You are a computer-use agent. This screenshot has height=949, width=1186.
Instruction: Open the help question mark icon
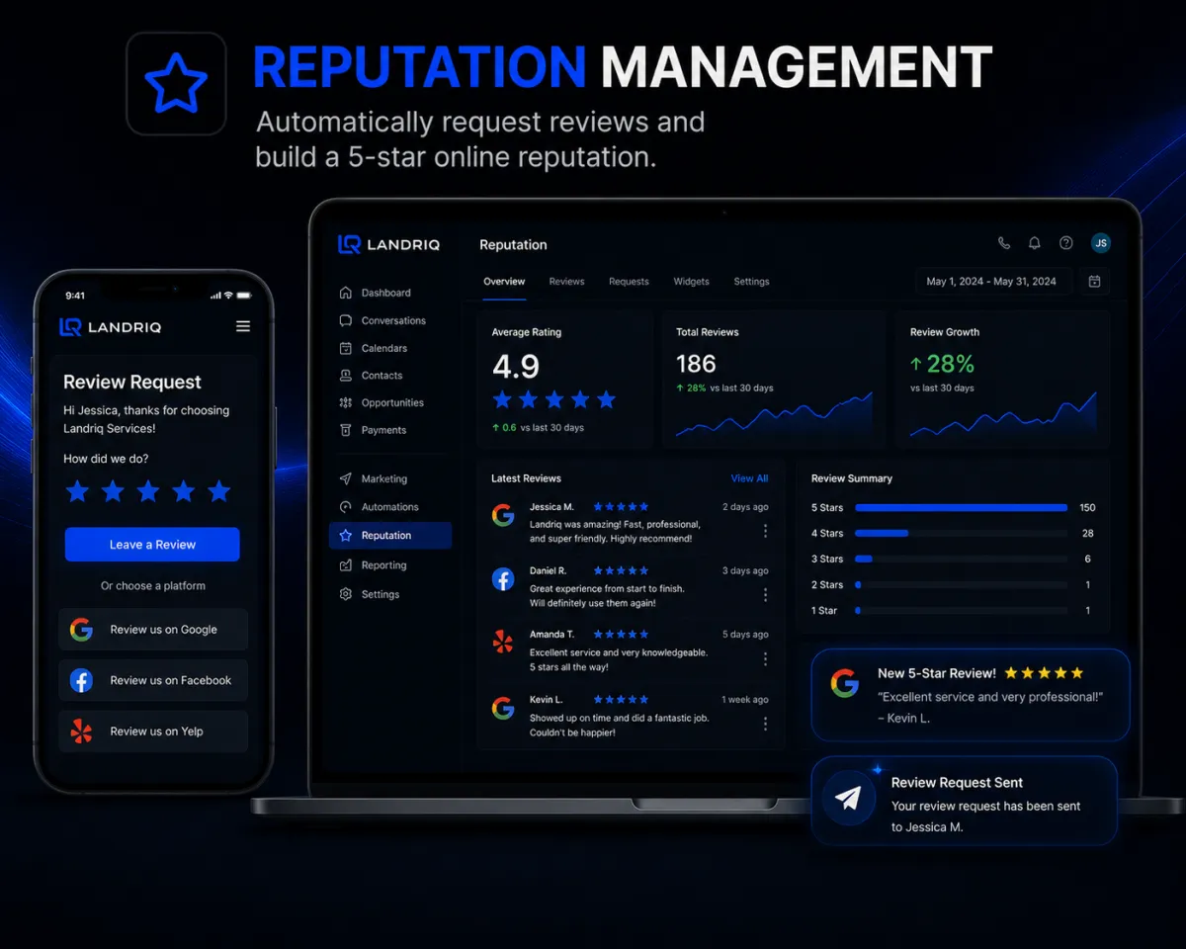pyautogui.click(x=1066, y=243)
